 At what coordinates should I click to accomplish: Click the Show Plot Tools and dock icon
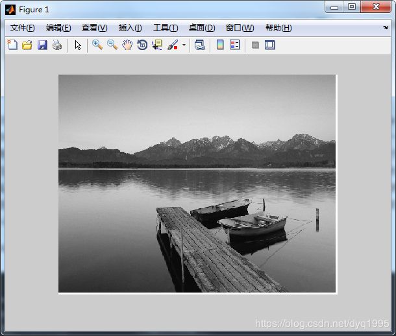(269, 45)
